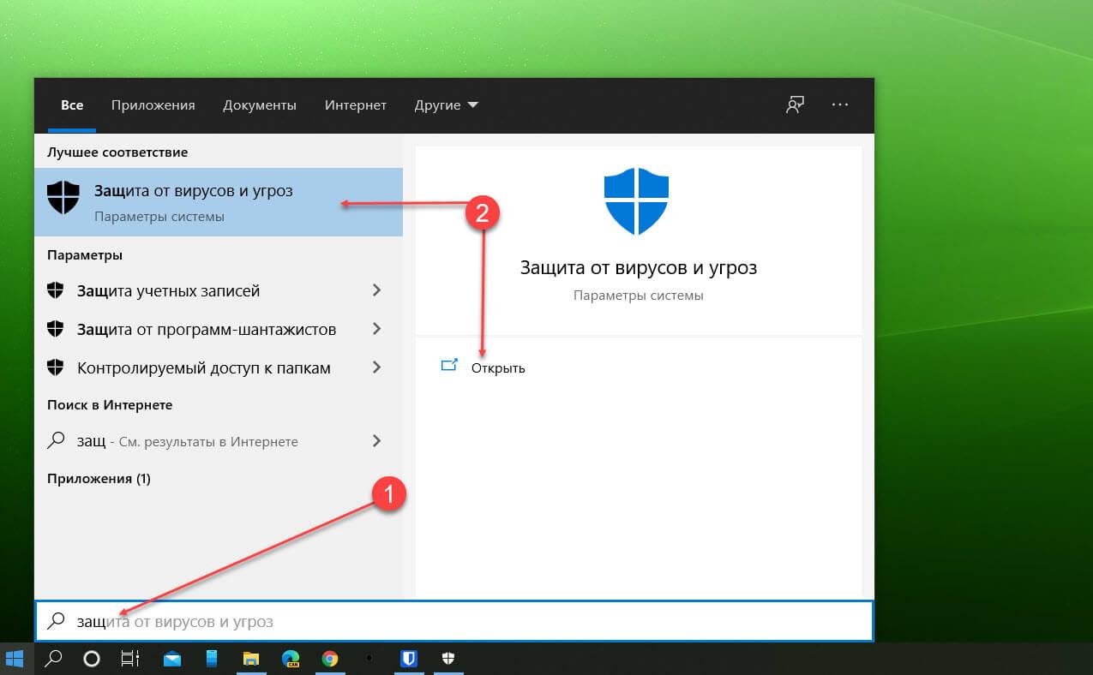Launch Google Chrome from the taskbar
The height and width of the screenshot is (675, 1093).
[x=330, y=659]
